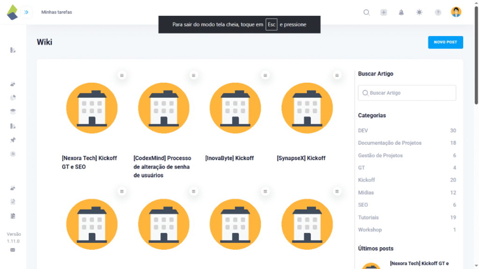Expand the sidebar with double-chevron icon
The width and height of the screenshot is (479, 269).
click(26, 12)
